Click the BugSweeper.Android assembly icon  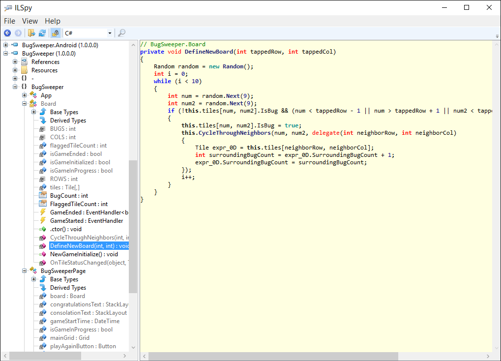15,45
